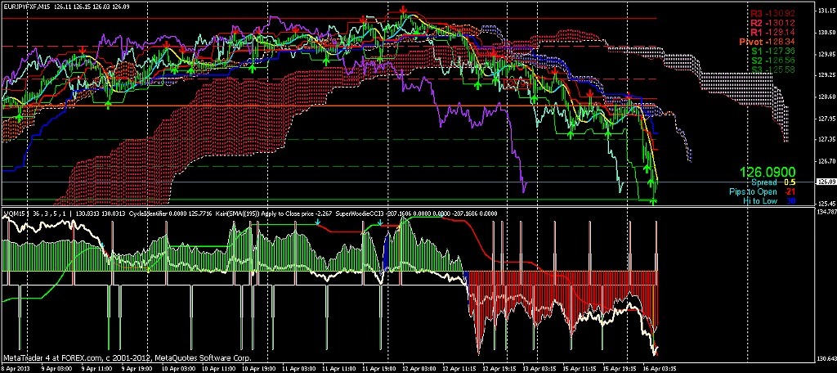Image resolution: width=837 pixels, height=373 pixels.
Task: Click the Hi to Low readout
Action: (x=769, y=200)
